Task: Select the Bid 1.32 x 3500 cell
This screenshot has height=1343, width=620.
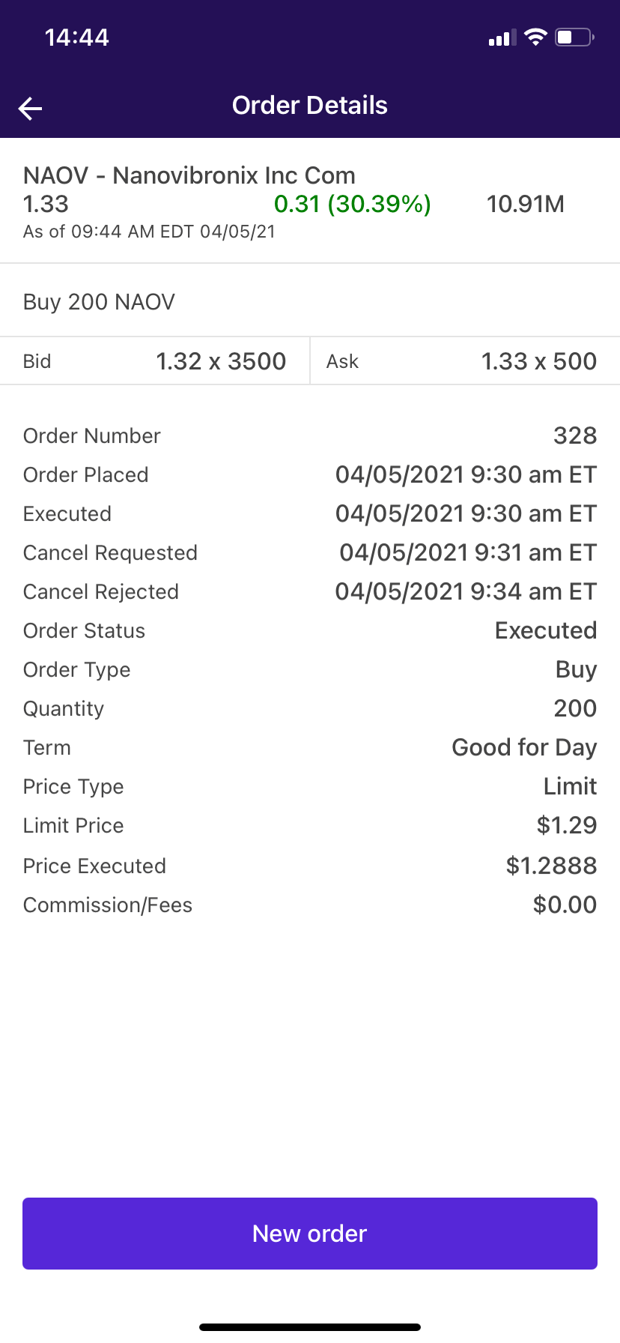Action: 155,361
